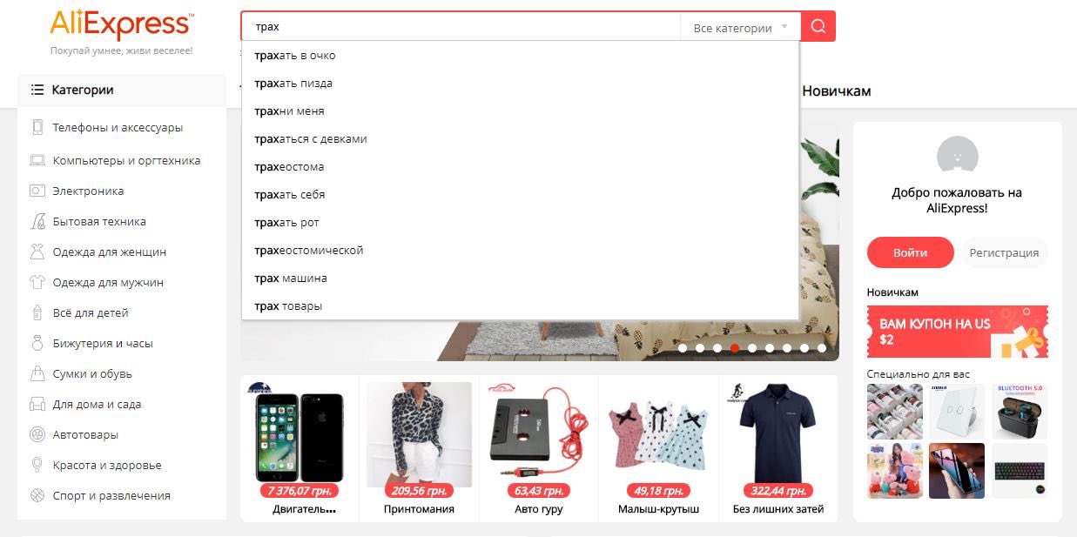Select the active orange carousel dot
Screen dimensions: 1077x537
point(735,347)
